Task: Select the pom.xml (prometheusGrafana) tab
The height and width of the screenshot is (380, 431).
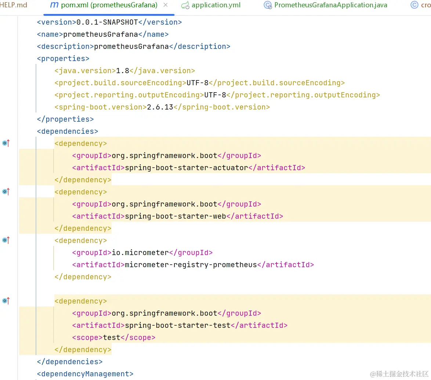Action: (x=109, y=5)
